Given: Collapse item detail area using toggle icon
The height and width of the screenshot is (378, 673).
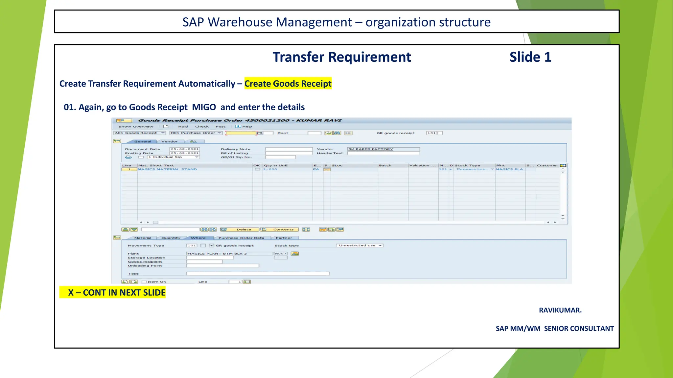Looking at the screenshot, I should pos(117,237).
